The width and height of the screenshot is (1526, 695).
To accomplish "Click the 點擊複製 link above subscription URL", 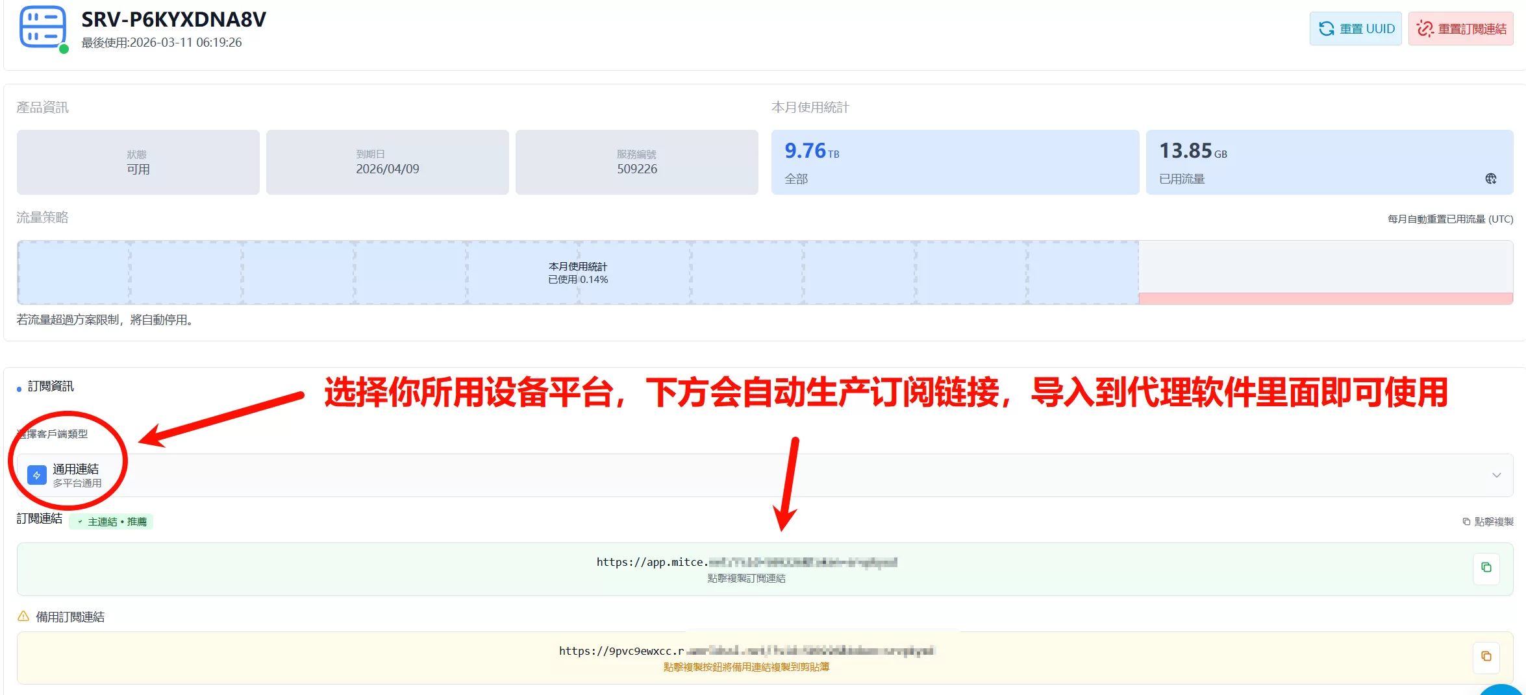I will tap(1488, 522).
